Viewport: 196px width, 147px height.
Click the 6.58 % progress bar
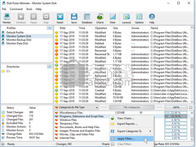click(x=176, y=120)
